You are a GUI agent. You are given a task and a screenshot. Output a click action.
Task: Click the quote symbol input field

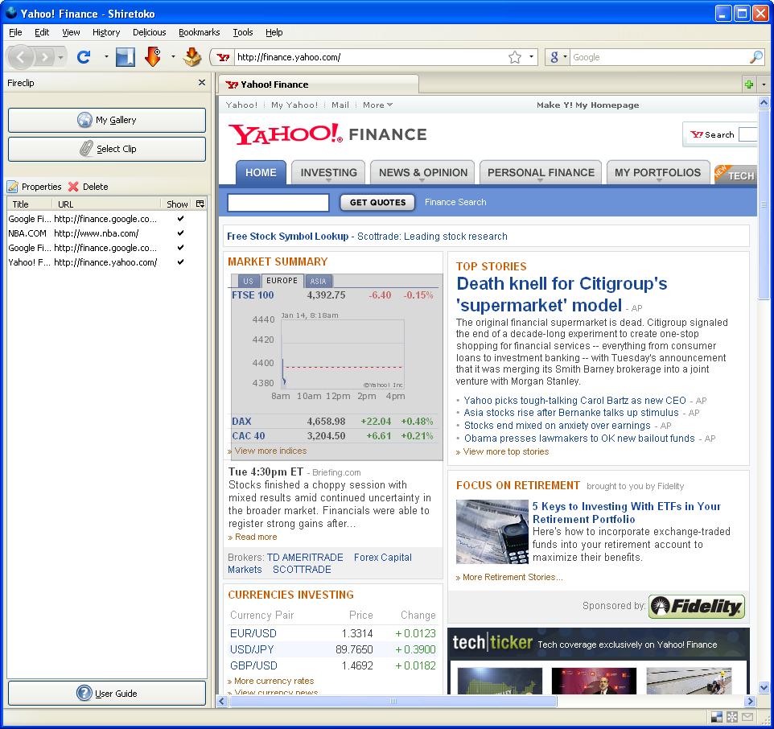pyautogui.click(x=278, y=202)
